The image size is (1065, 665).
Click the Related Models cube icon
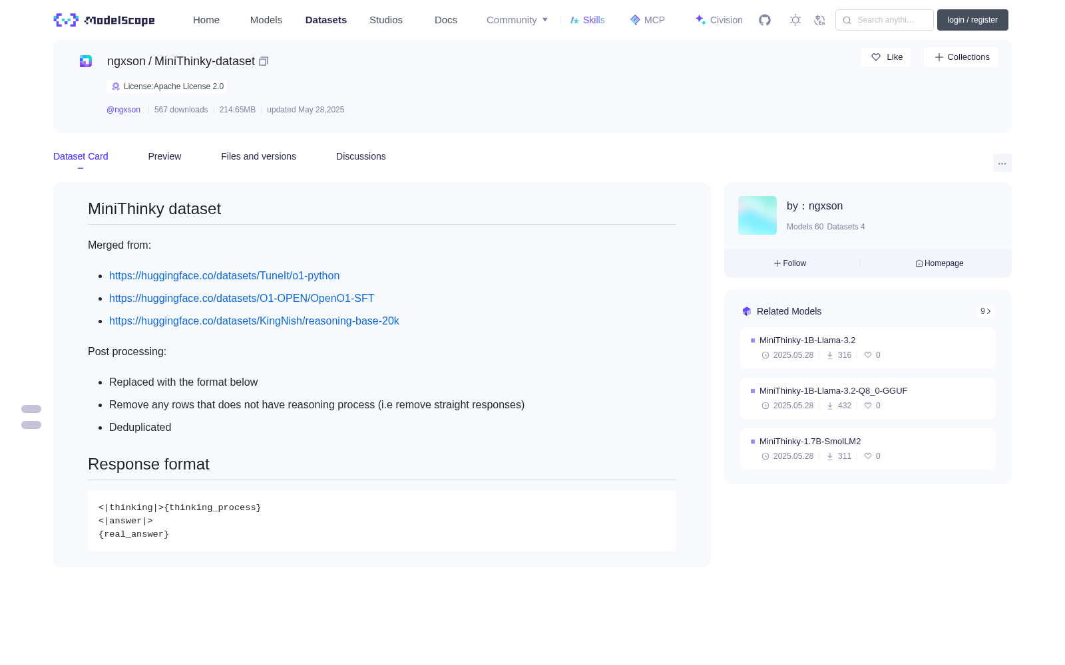[747, 311]
